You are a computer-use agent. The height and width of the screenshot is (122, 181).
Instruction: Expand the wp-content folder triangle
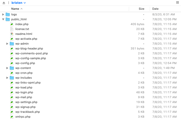tap(7, 68)
